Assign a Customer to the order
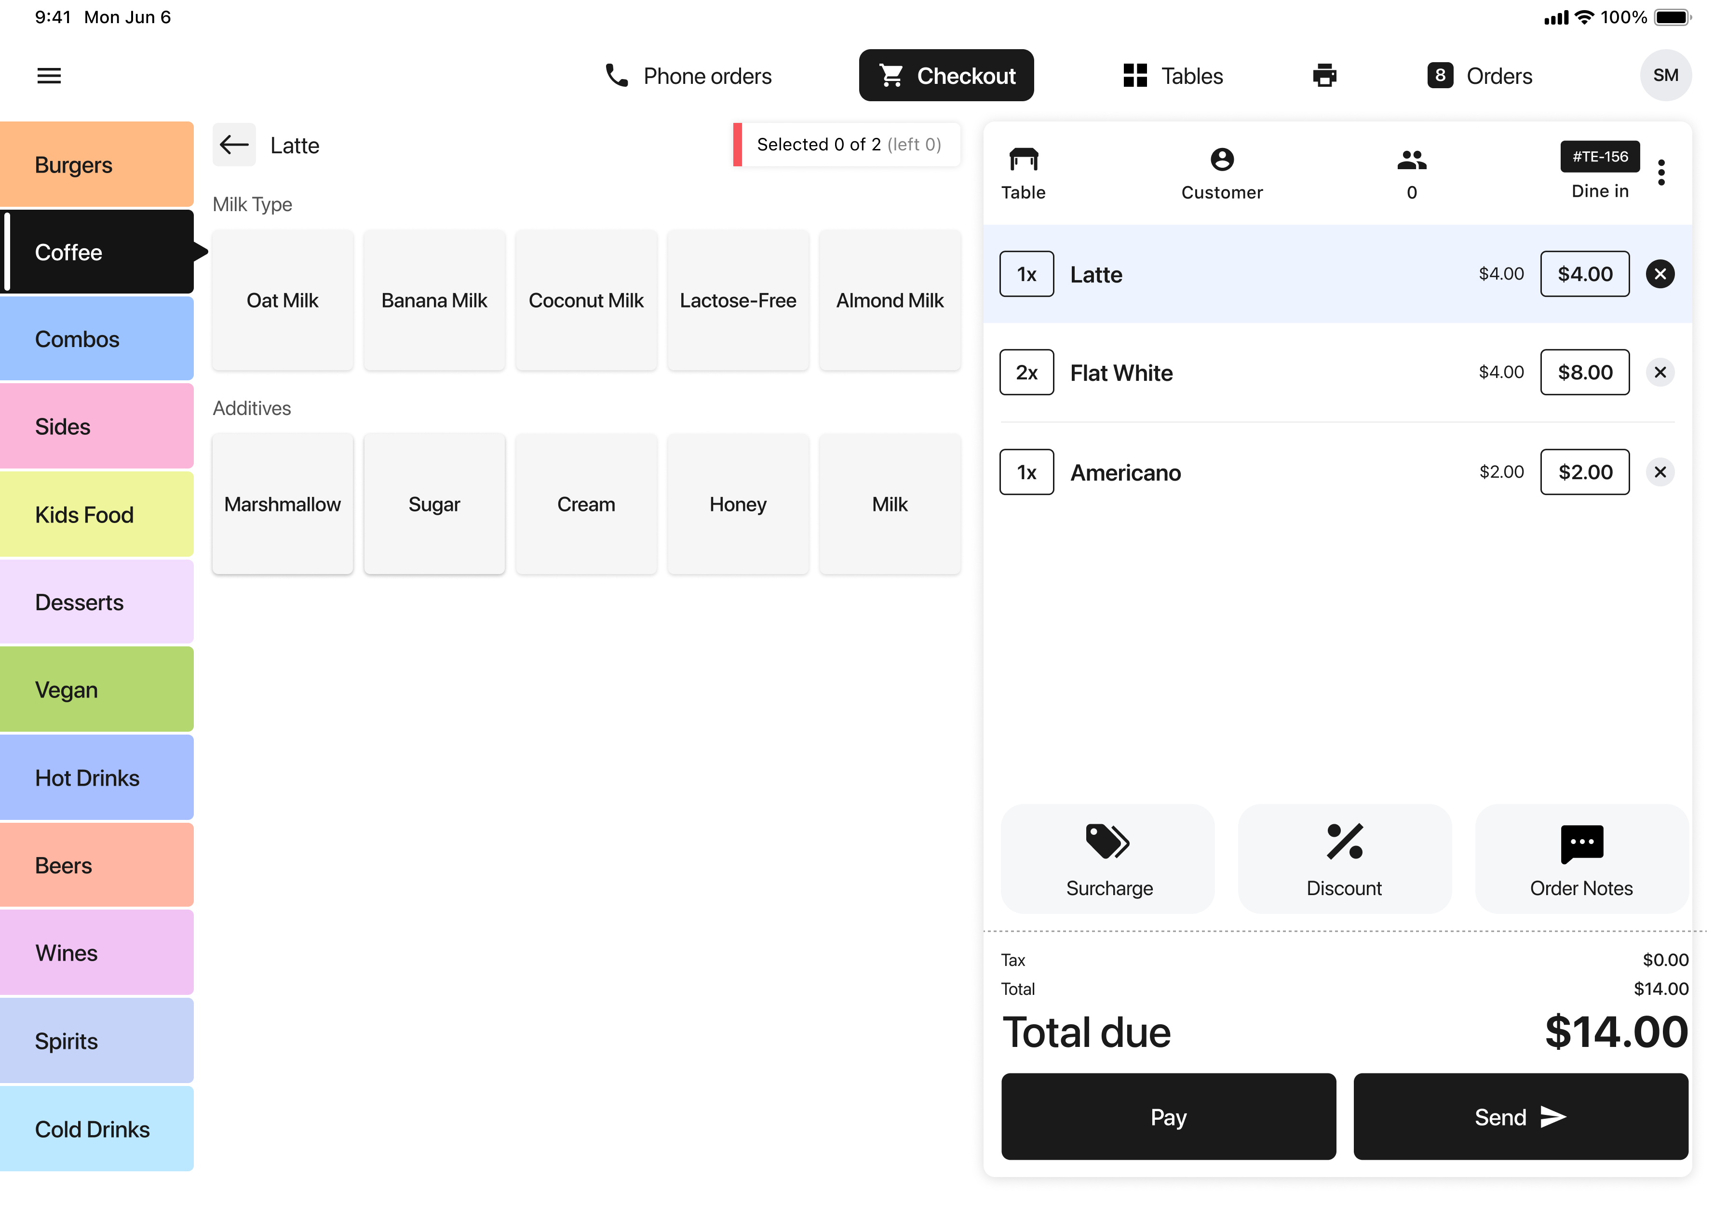This screenshot has height=1206, width=1727. pos(1222,174)
